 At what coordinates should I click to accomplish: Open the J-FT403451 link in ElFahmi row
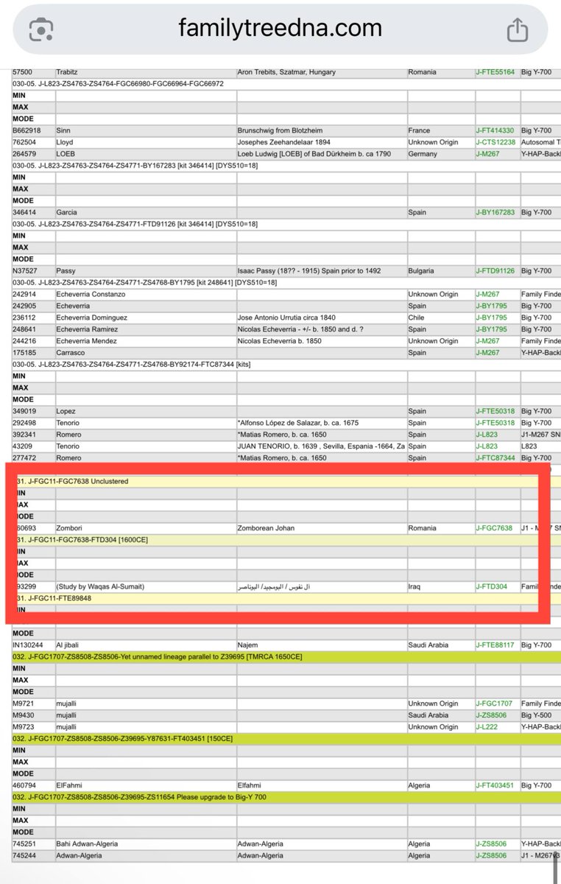496,786
